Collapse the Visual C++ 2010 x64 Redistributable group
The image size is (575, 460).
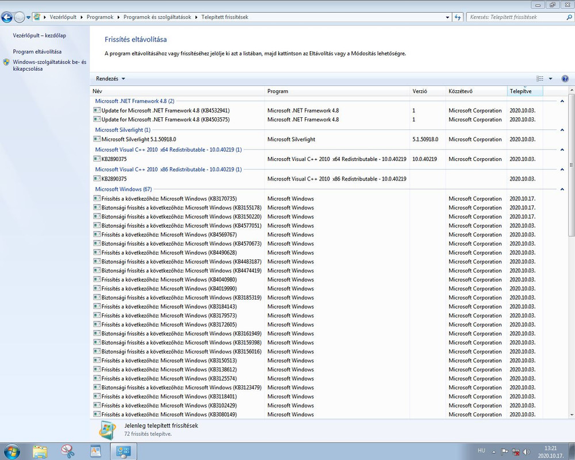click(x=562, y=149)
